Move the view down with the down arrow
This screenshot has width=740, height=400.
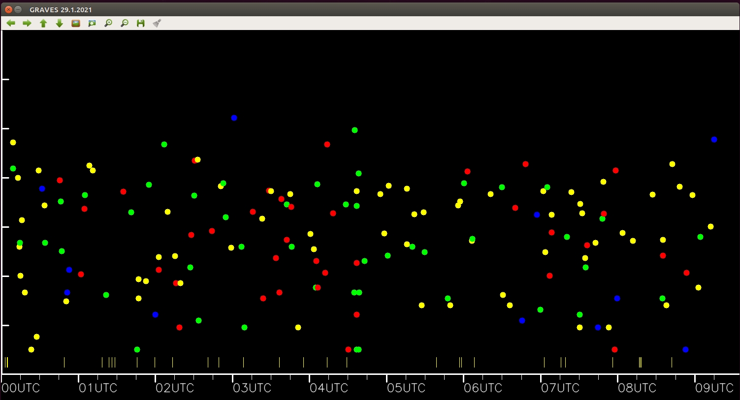(x=60, y=23)
